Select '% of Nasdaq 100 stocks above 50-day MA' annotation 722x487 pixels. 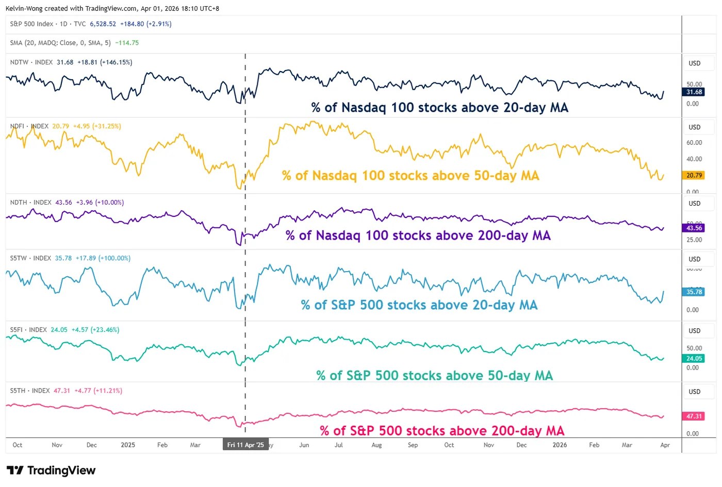(x=411, y=176)
